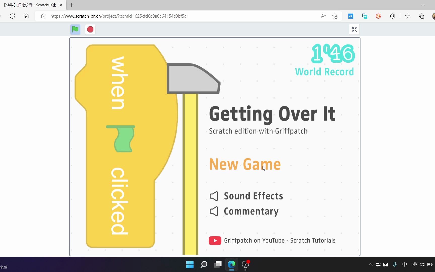Go to browser home page
The height and width of the screenshot is (272, 435).
tap(26, 16)
